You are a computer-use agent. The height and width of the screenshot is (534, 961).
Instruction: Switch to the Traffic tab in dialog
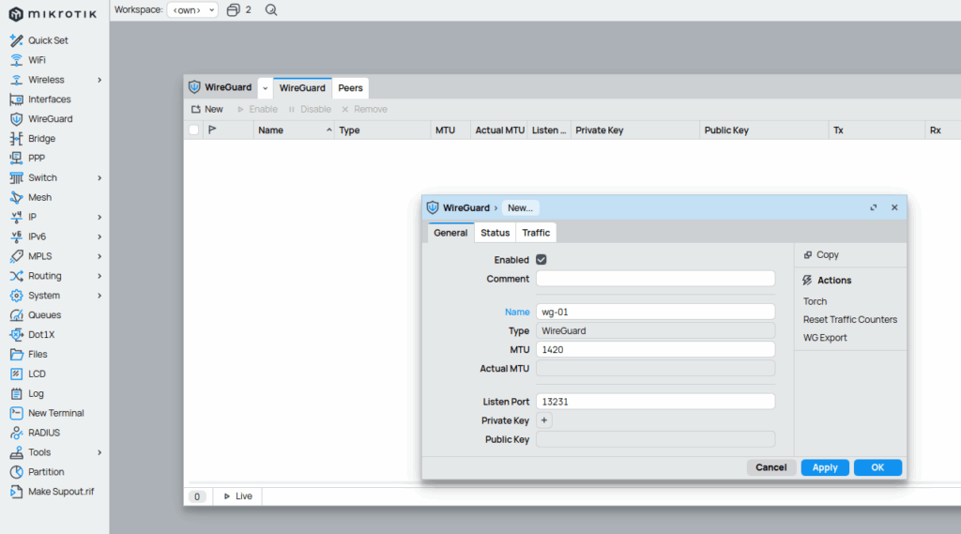[x=536, y=233]
